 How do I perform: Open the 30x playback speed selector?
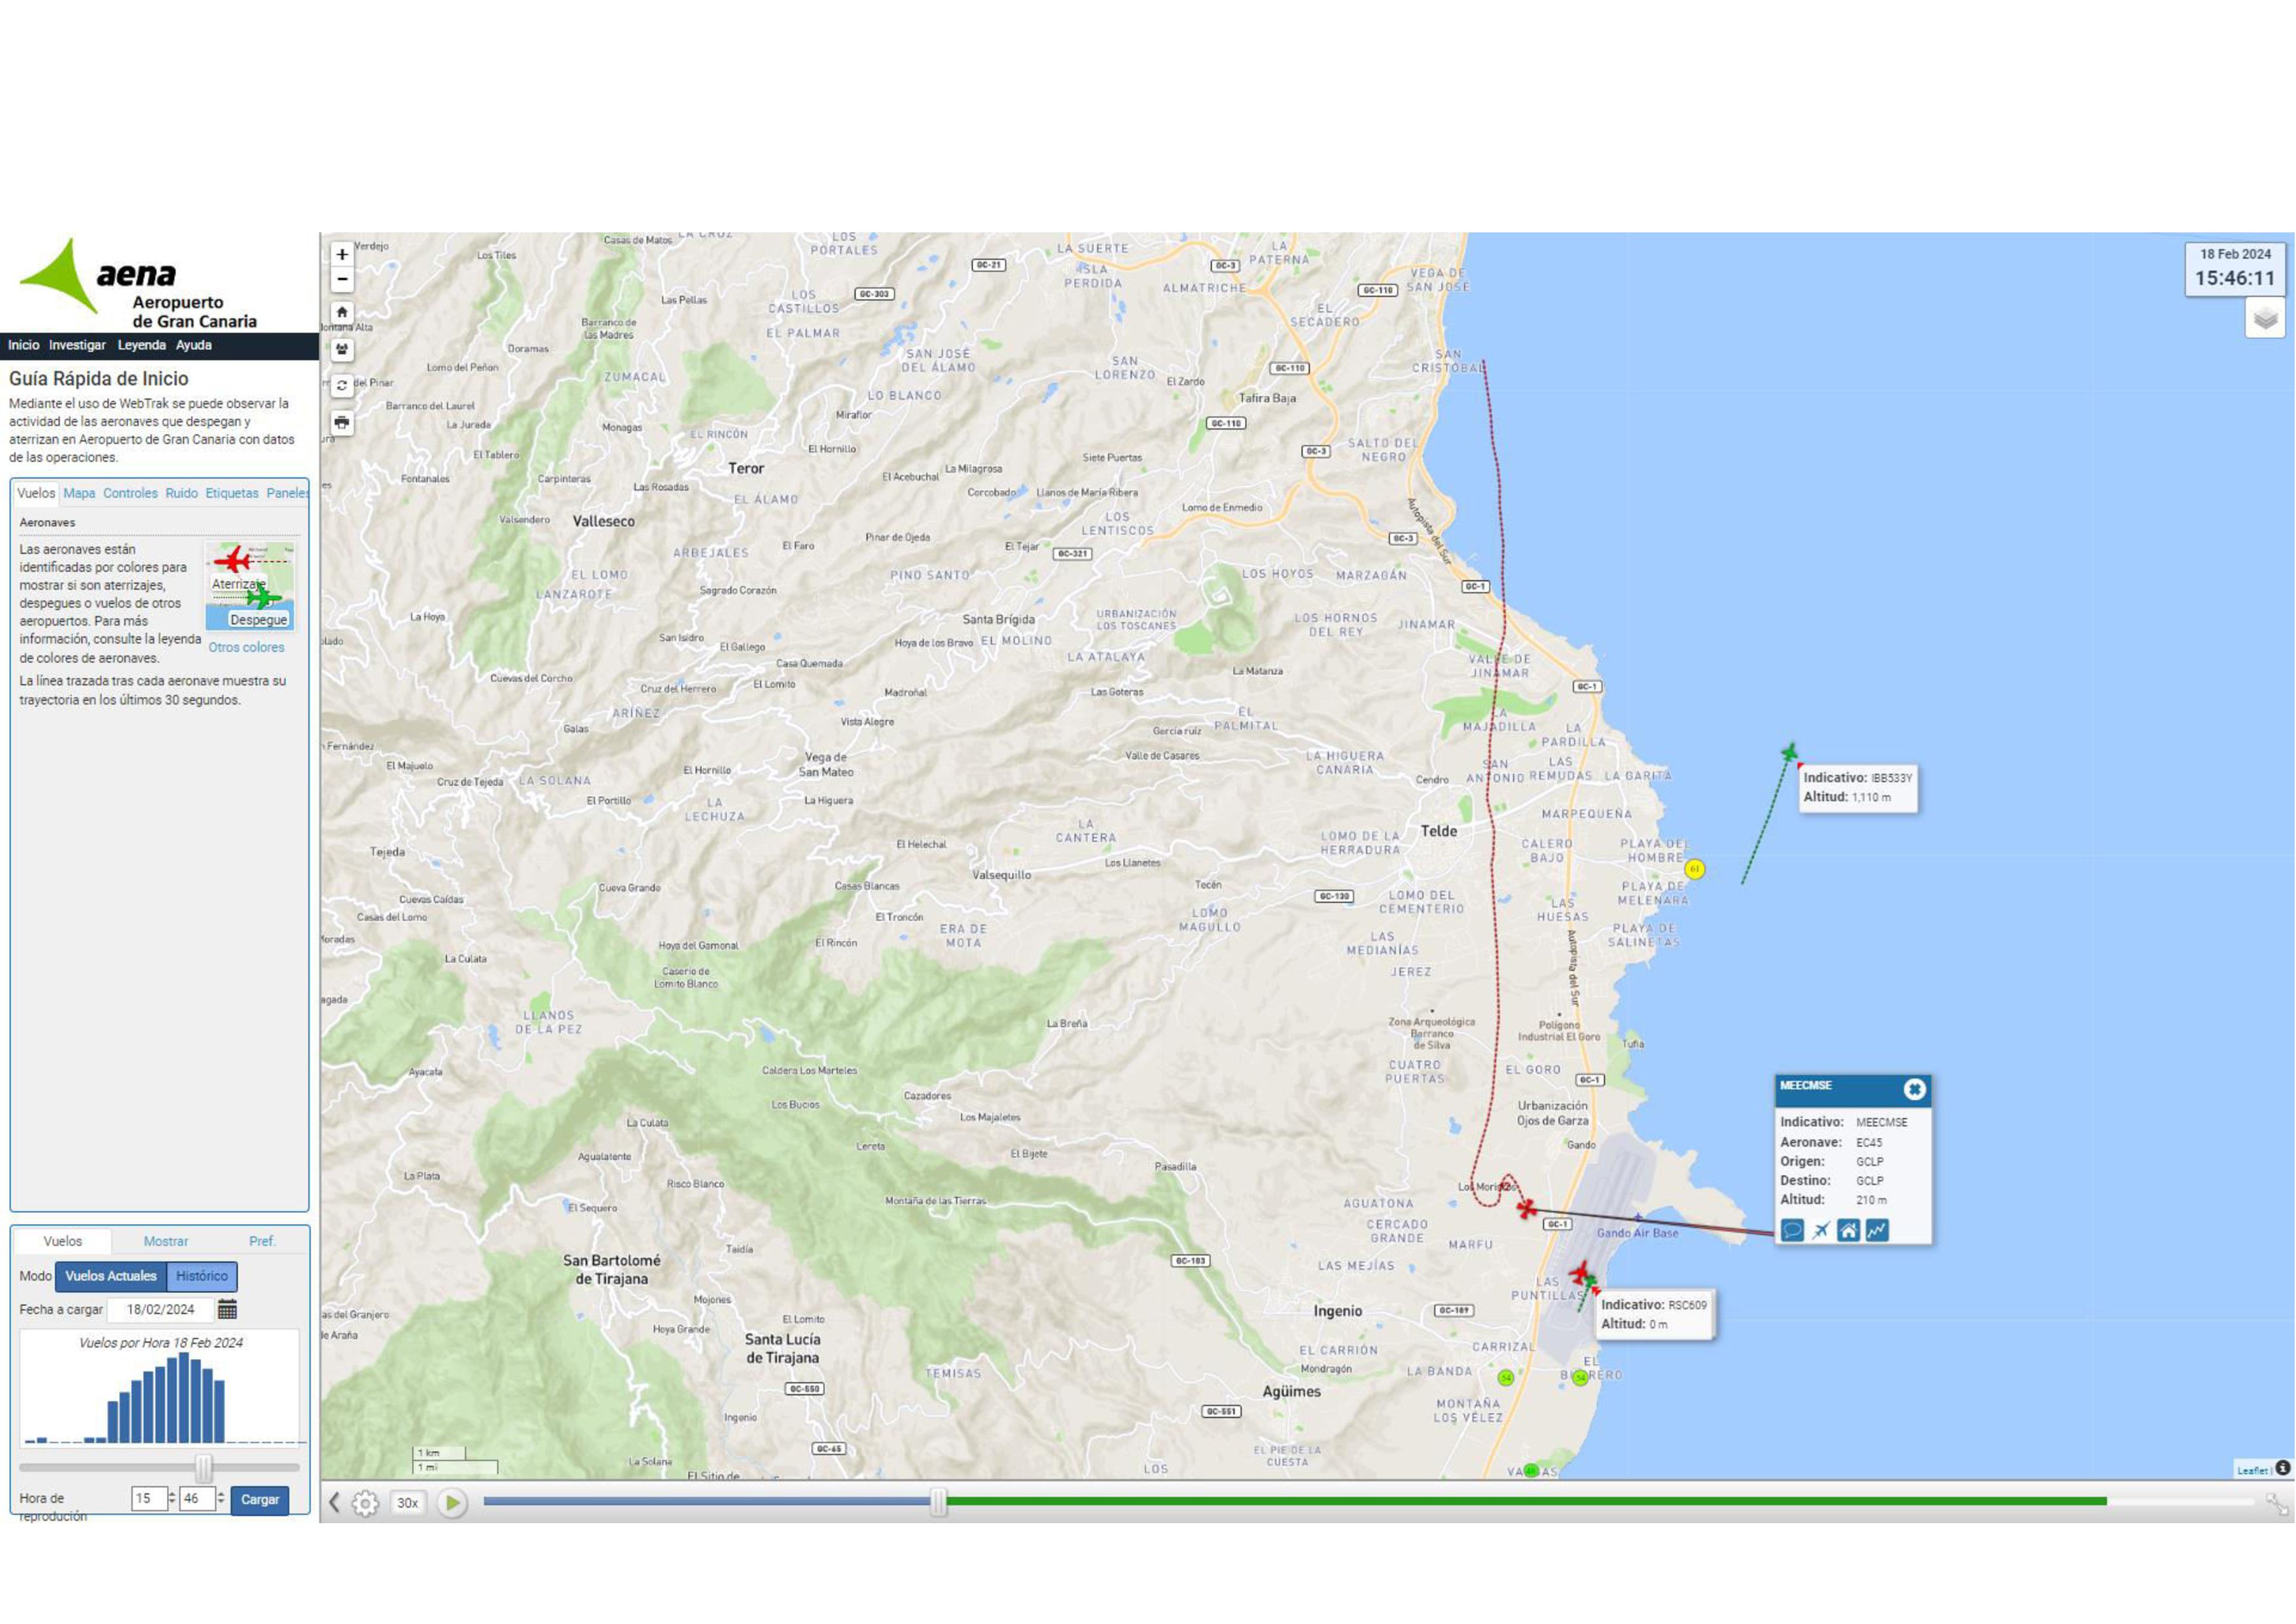tap(407, 1503)
